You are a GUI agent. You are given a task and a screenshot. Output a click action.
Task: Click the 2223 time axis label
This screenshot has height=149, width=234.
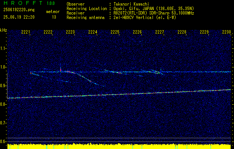[x=70, y=32]
